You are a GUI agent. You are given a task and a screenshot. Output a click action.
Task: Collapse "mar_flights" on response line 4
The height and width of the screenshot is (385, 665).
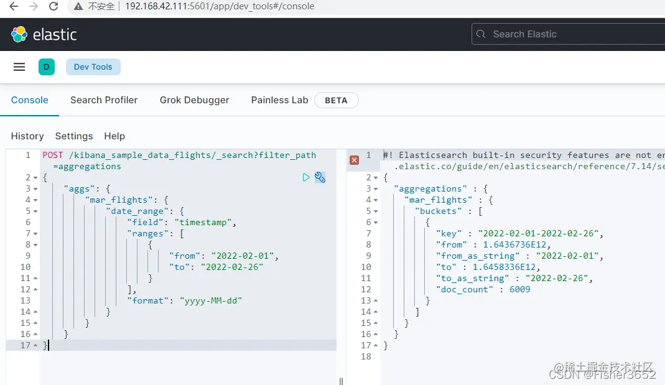376,200
